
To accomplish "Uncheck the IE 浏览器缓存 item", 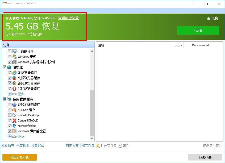I will (9, 73).
